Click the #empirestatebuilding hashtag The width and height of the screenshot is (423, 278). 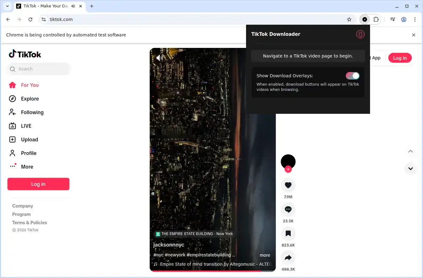209,255
